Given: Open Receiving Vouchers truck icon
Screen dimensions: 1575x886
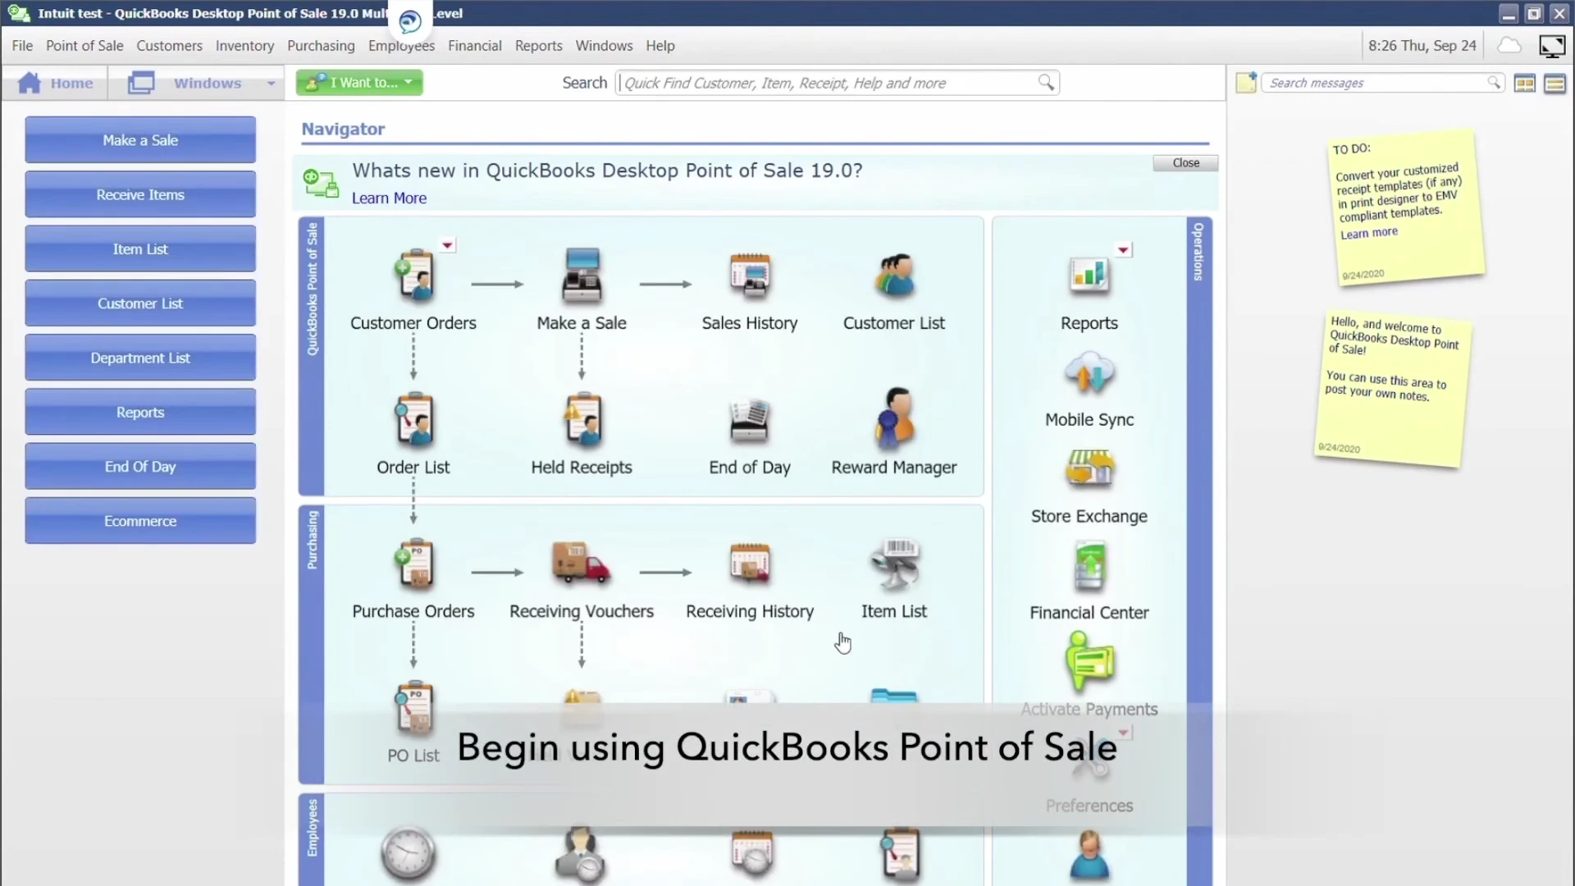Looking at the screenshot, I should [581, 563].
